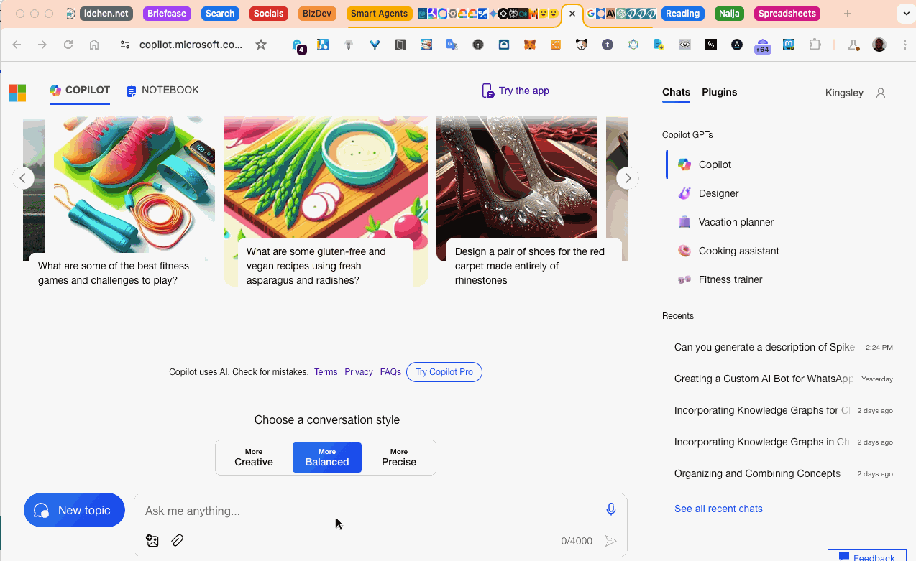The height and width of the screenshot is (561, 916).
Task: Open the FAQs link
Action: coord(390,372)
